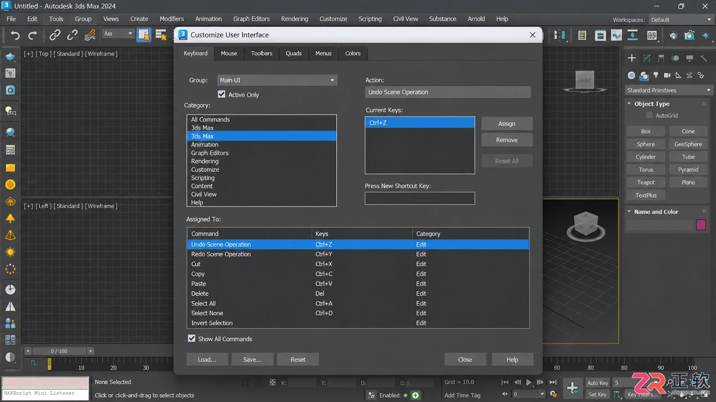
Task: Click the Go to Start playback icon
Action: click(x=505, y=382)
